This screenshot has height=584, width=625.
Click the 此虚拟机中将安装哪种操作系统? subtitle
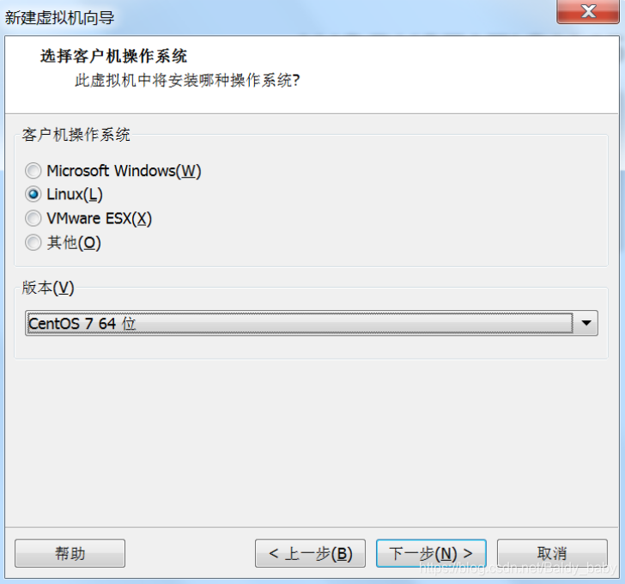pyautogui.click(x=187, y=81)
